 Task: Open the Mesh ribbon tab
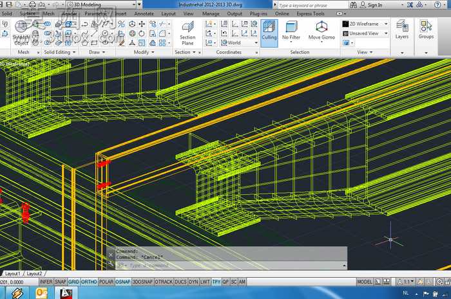pyautogui.click(x=48, y=14)
